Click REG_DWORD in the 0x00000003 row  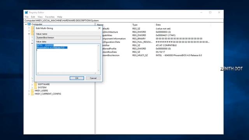pos(139,32)
